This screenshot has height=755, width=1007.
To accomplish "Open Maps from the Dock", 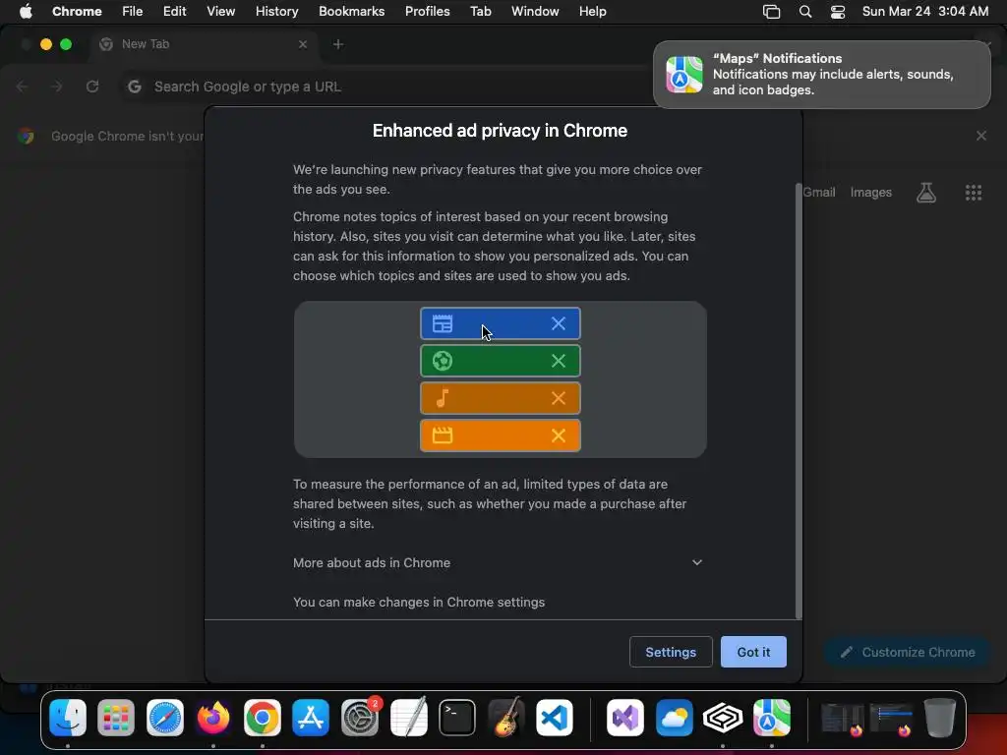I will pos(771,717).
